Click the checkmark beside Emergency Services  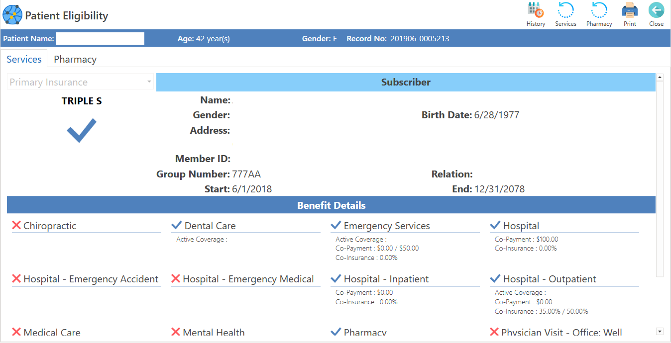click(x=335, y=225)
